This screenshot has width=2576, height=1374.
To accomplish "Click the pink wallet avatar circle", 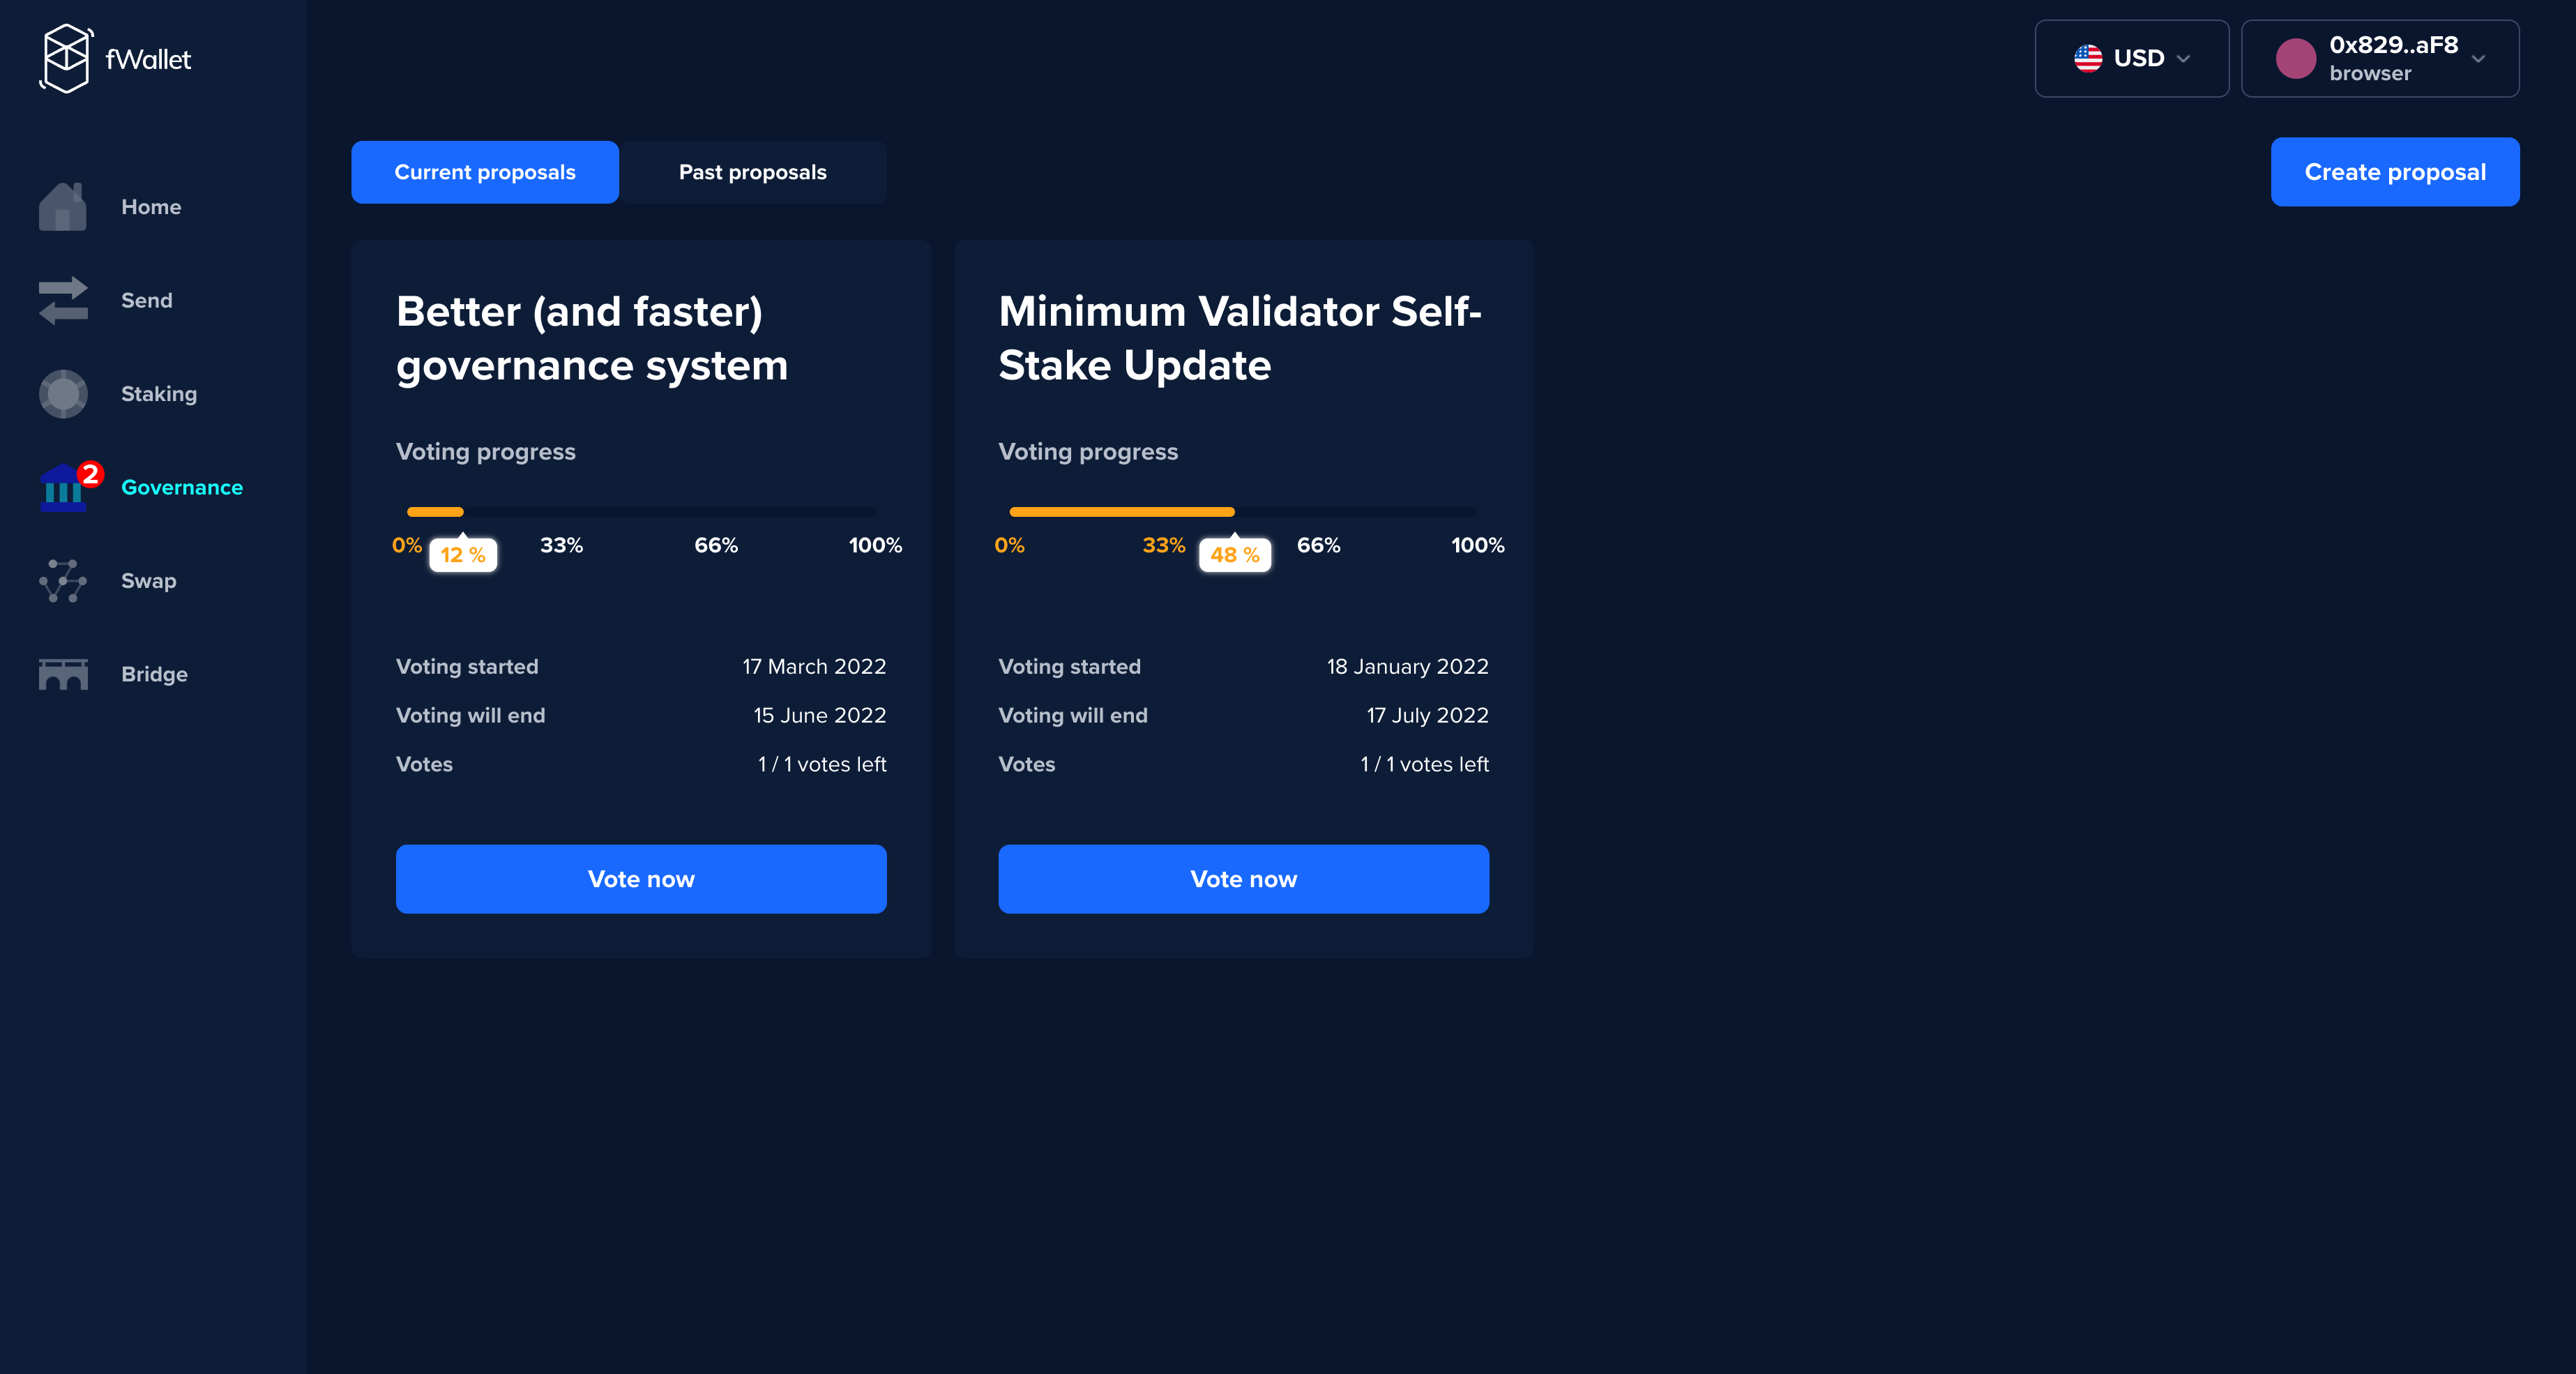I will click(x=2295, y=58).
